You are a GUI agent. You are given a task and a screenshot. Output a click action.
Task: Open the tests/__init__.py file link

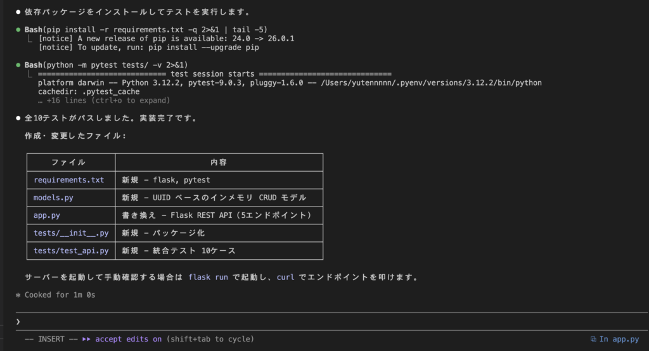pos(71,233)
